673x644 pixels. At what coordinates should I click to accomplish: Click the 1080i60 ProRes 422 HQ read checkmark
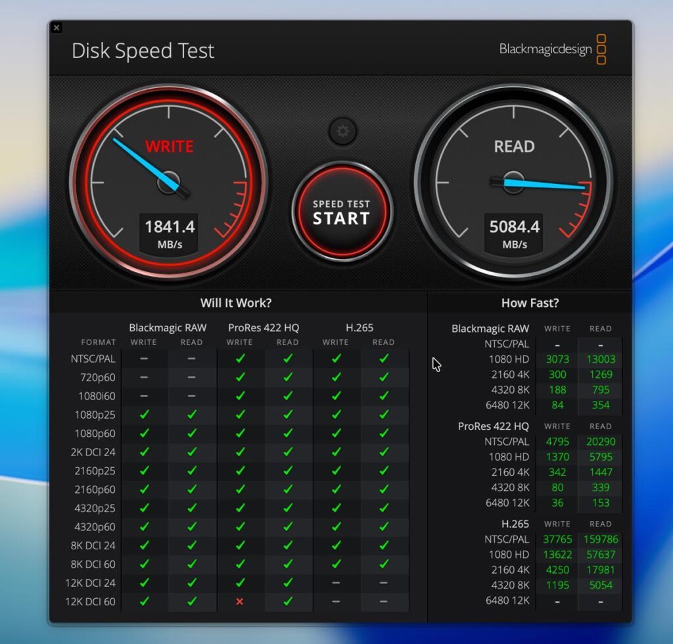pos(288,395)
